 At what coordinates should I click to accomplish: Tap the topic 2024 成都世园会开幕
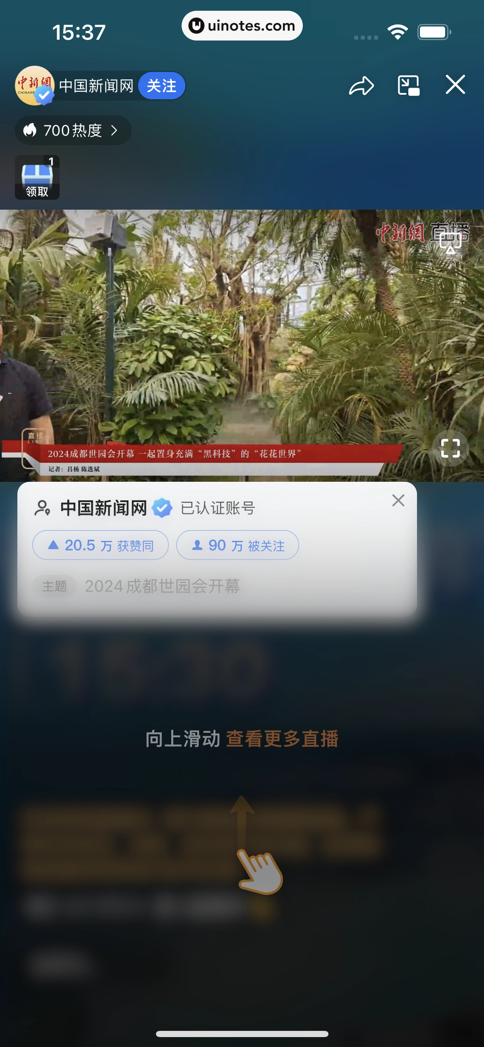[x=162, y=586]
